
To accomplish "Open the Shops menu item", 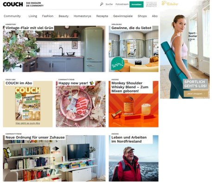I will coord(142,16).
